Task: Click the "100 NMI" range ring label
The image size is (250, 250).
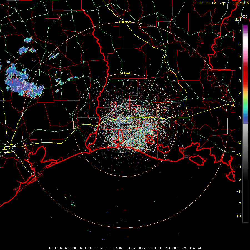Action: (x=125, y=22)
